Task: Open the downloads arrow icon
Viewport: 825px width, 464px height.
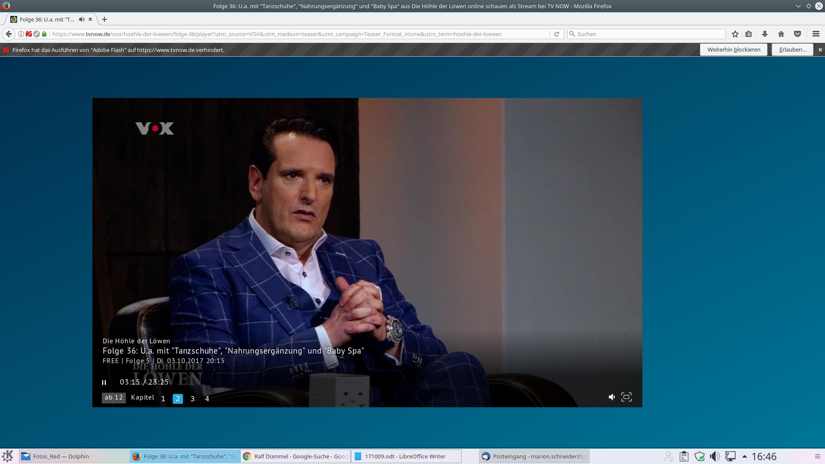Action: click(x=765, y=34)
